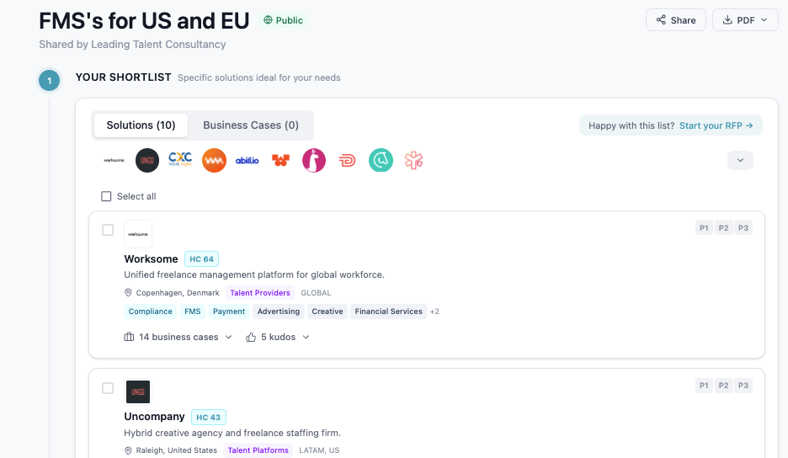
Task: Click the Creative tag
Action: [327, 312]
